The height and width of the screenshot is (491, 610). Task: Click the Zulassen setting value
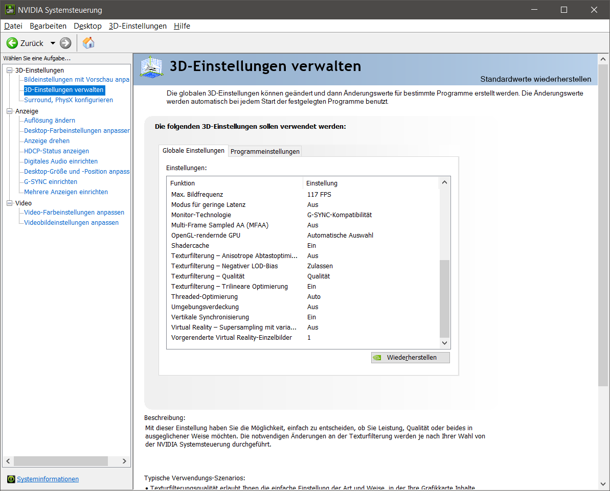point(320,266)
